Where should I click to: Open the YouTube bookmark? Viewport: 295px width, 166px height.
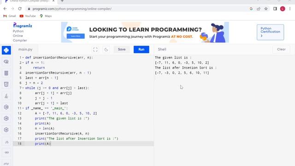click(x=28, y=16)
